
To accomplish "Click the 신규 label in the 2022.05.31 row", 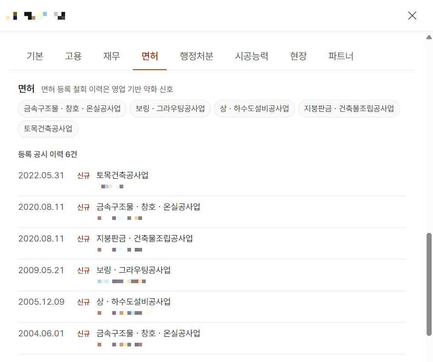I will (83, 176).
